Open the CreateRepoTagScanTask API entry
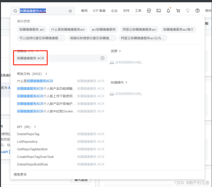Viewport: 212px width, 187px height. [35, 157]
